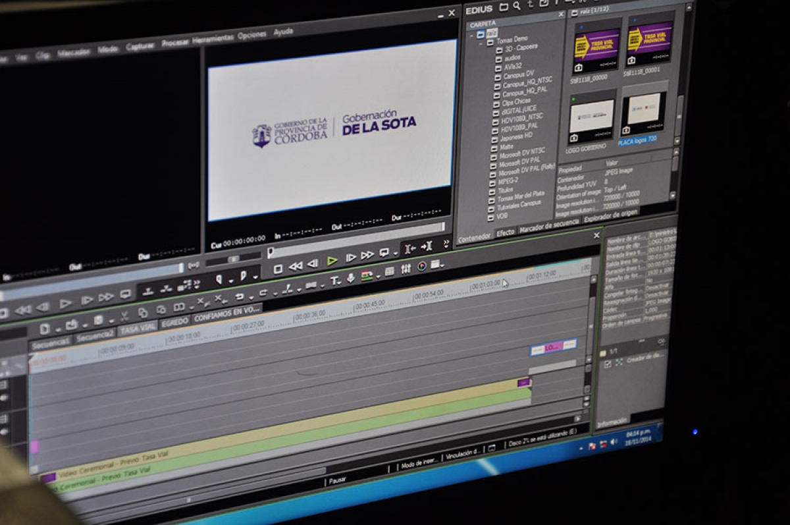The width and height of the screenshot is (790, 525).
Task: Select the EGREDO sequence tab
Action: point(174,323)
